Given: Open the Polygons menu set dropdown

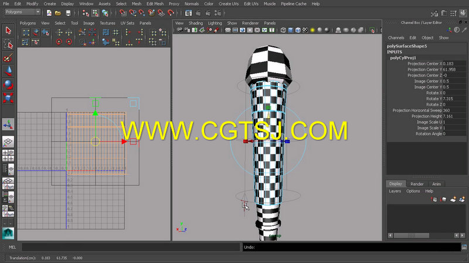Looking at the screenshot, I should 22,12.
